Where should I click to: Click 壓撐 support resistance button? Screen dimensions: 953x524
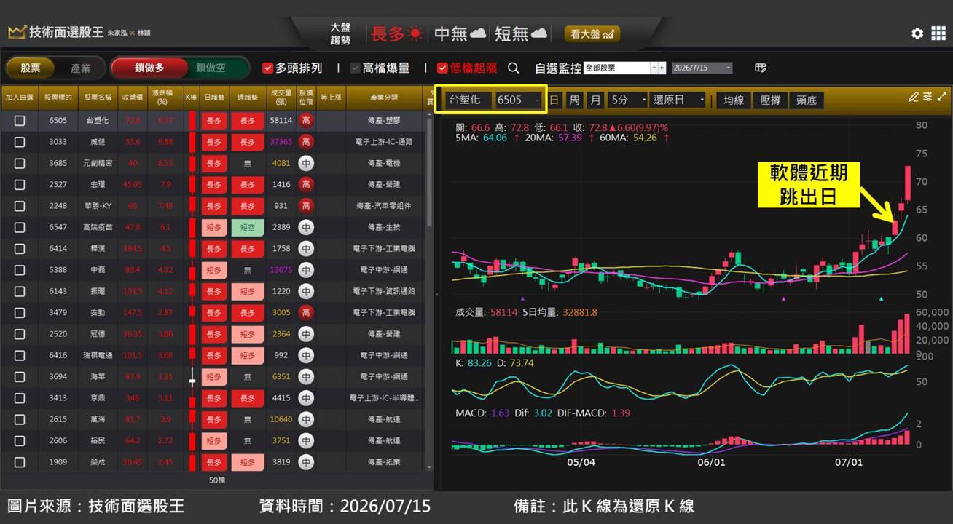770,100
